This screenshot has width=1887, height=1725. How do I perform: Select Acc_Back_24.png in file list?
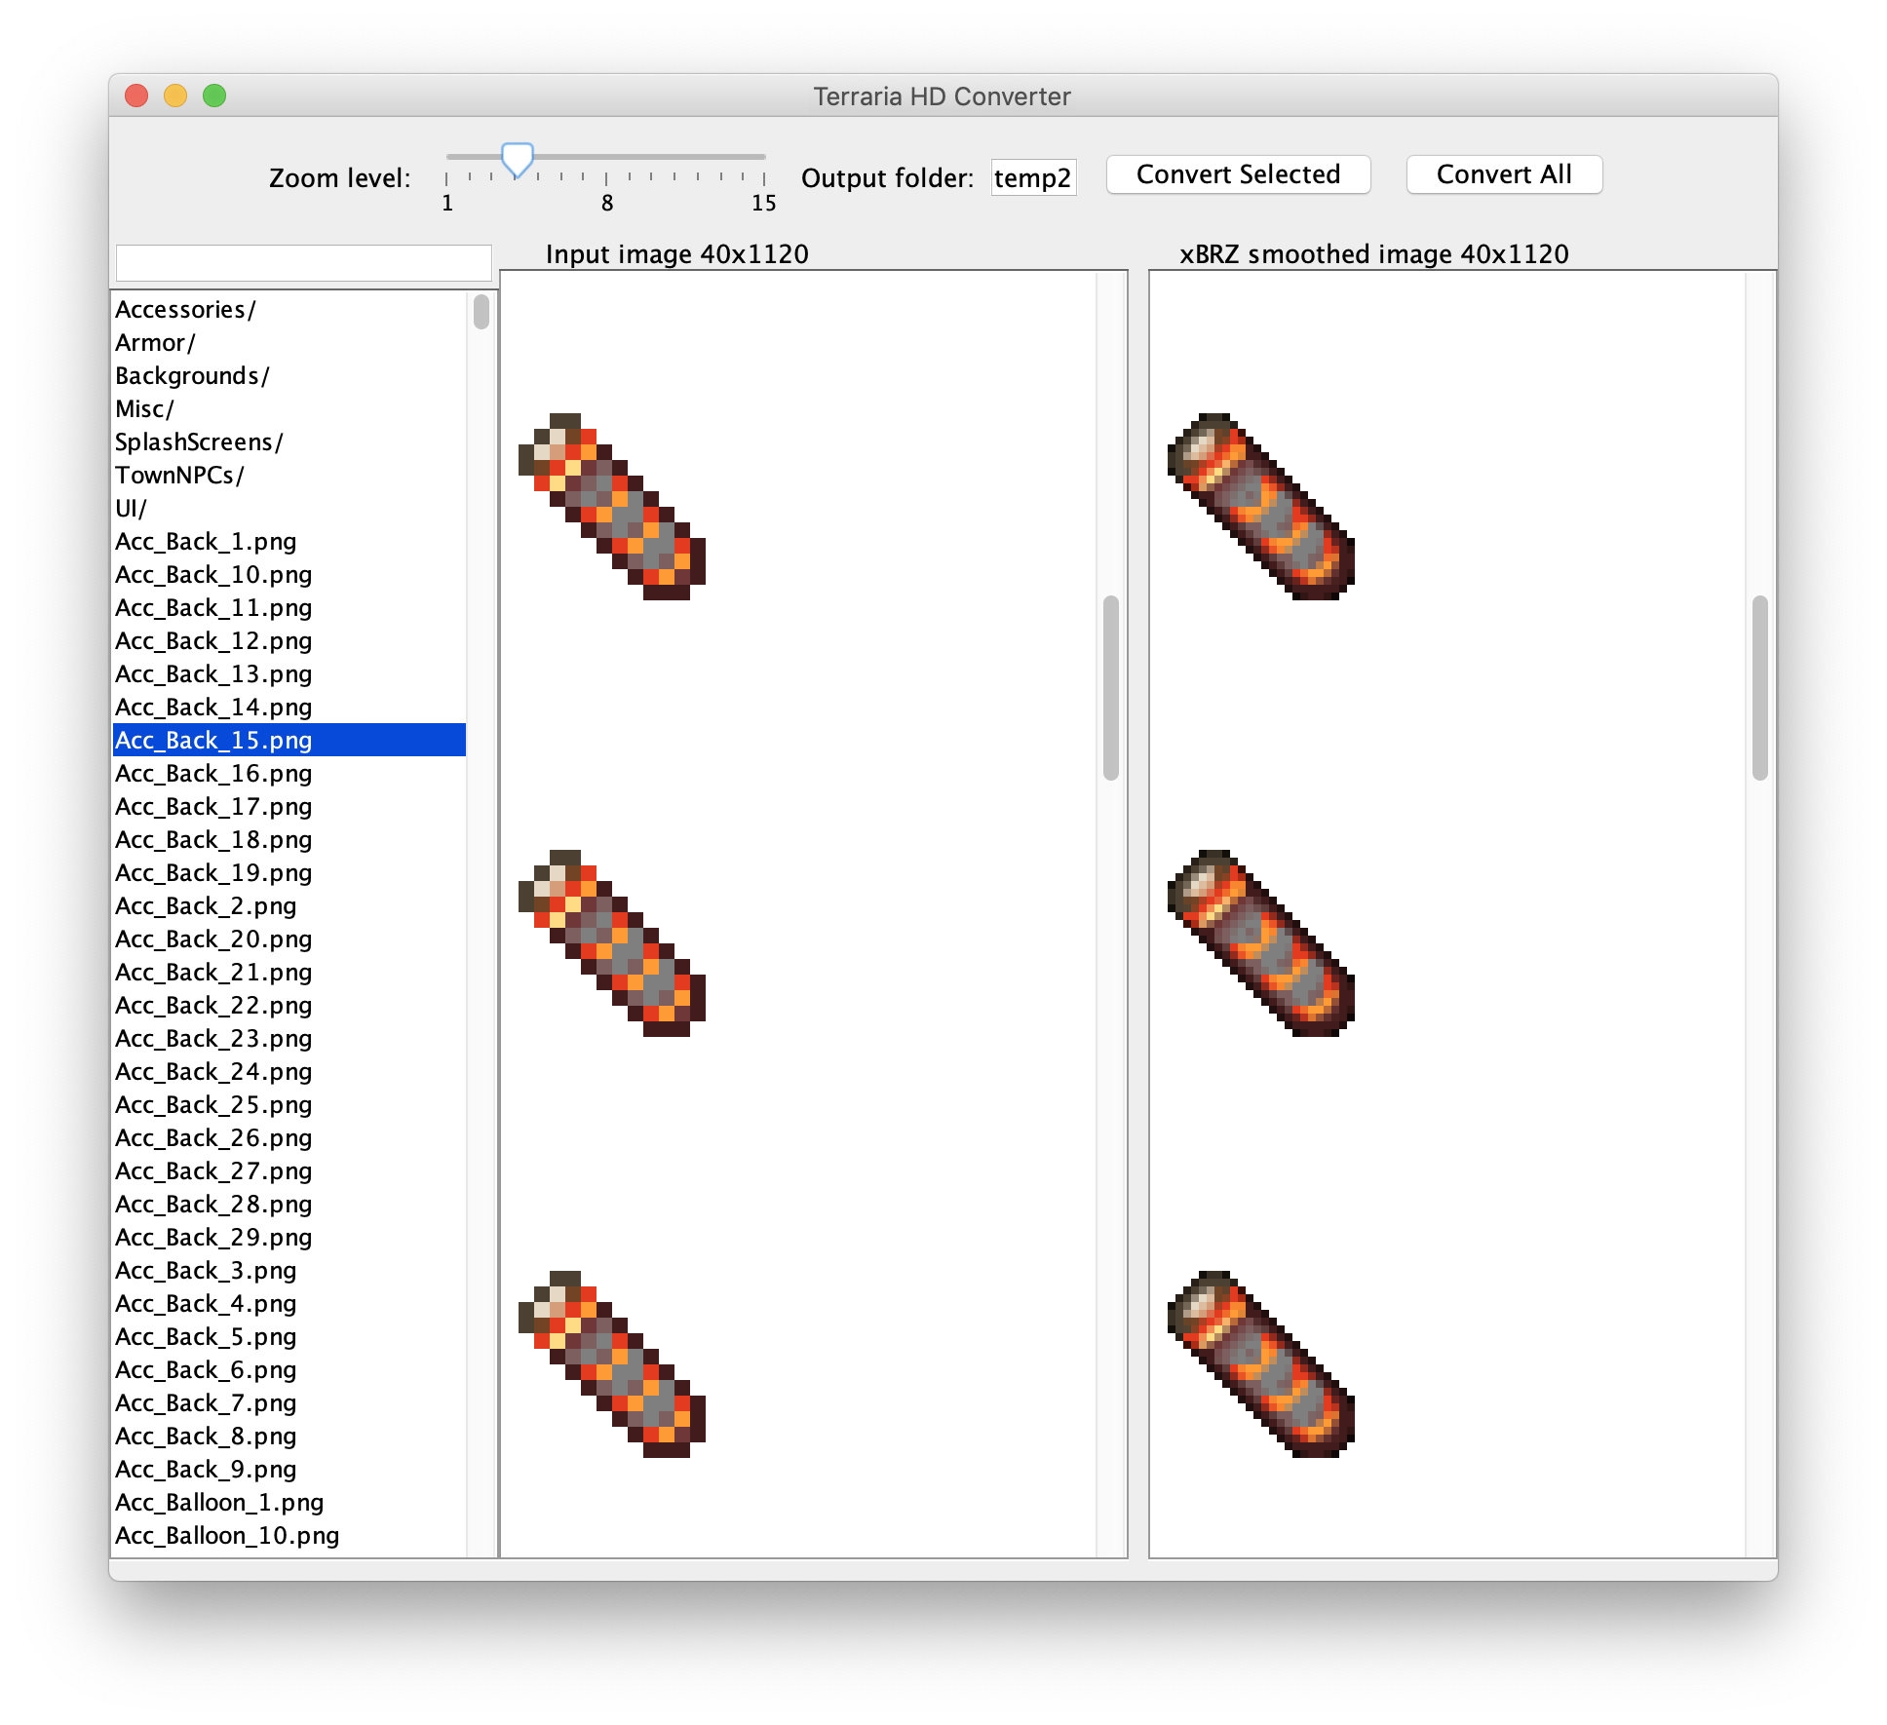click(x=289, y=1071)
